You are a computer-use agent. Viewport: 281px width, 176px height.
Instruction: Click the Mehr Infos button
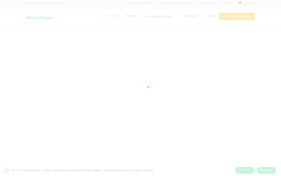[266, 170]
